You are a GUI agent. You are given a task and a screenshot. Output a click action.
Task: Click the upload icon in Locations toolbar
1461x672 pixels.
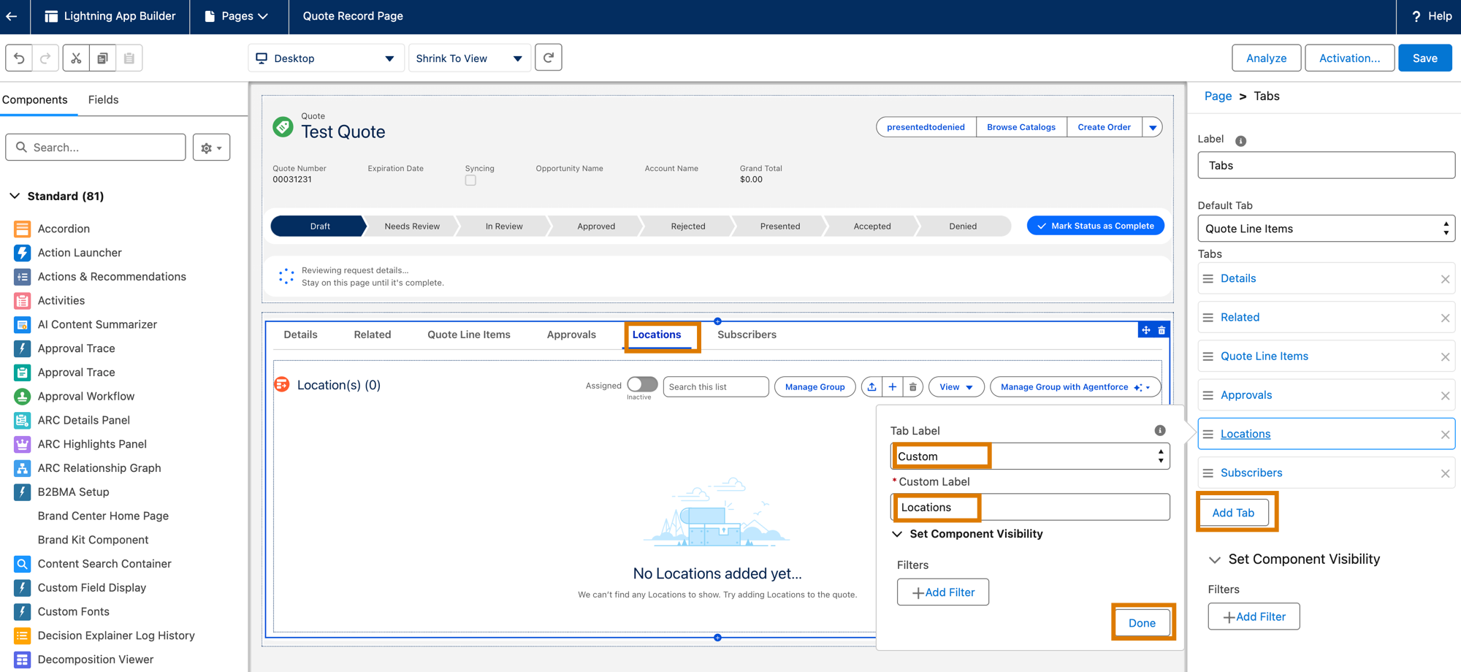[x=871, y=386]
